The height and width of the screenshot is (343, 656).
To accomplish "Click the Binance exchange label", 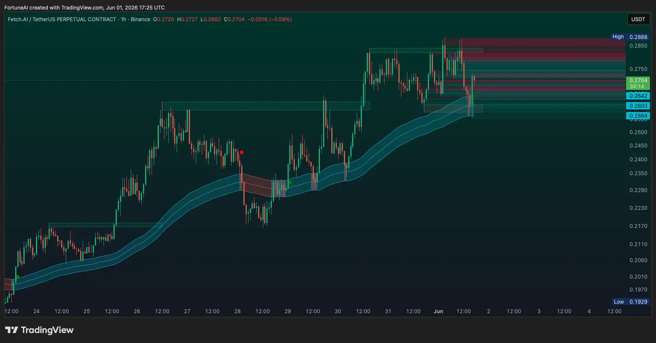I will (141, 19).
